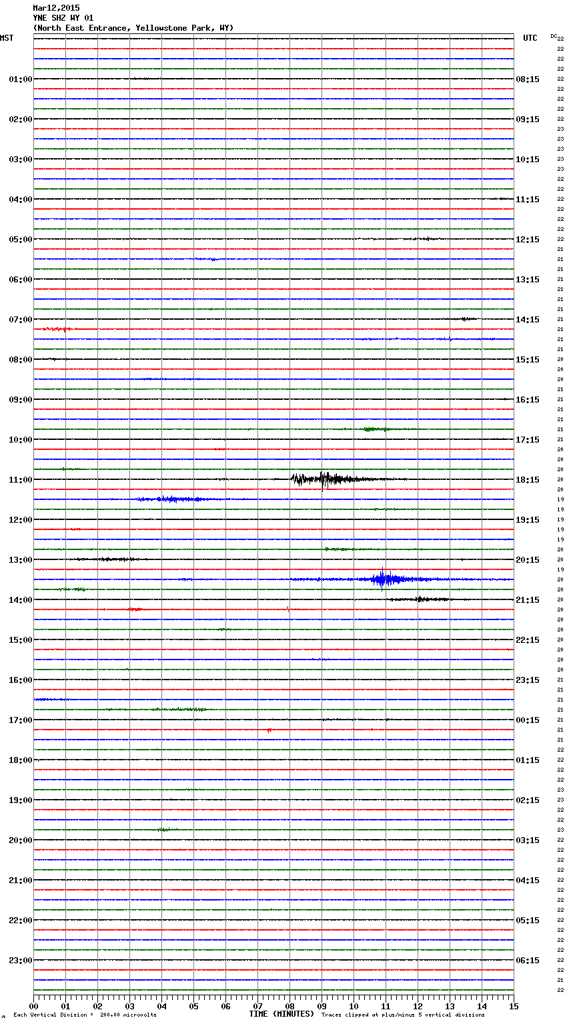Click the 10:15 UTC time label
Screen dimensions: 567x1024
point(528,160)
